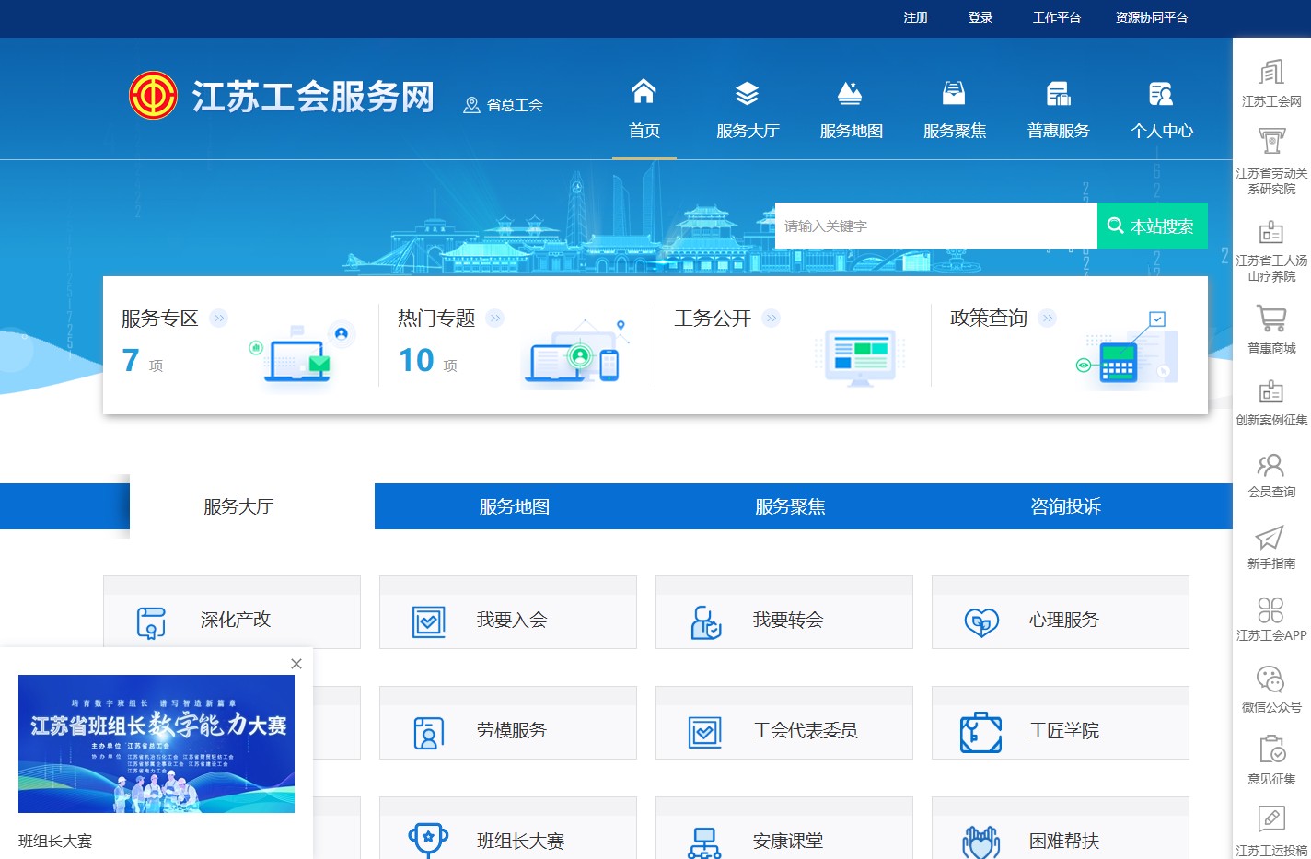Click the 本站搜索 search button
Image resolution: width=1311 pixels, height=859 pixels.
(1153, 226)
